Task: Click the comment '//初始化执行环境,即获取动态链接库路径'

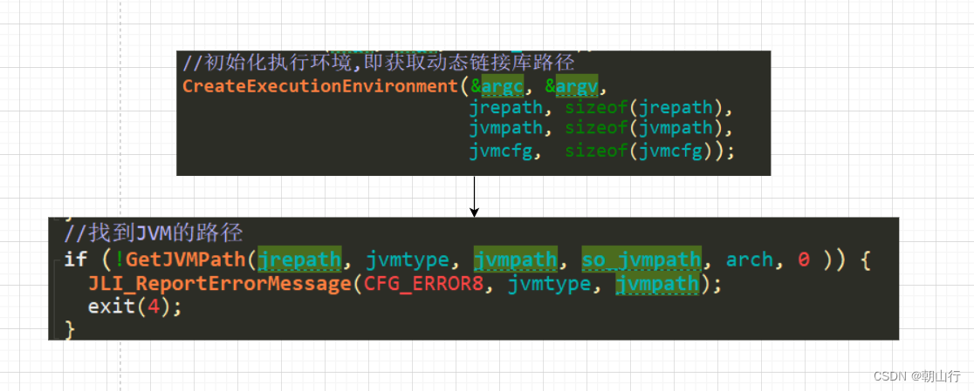Action: tap(378, 63)
